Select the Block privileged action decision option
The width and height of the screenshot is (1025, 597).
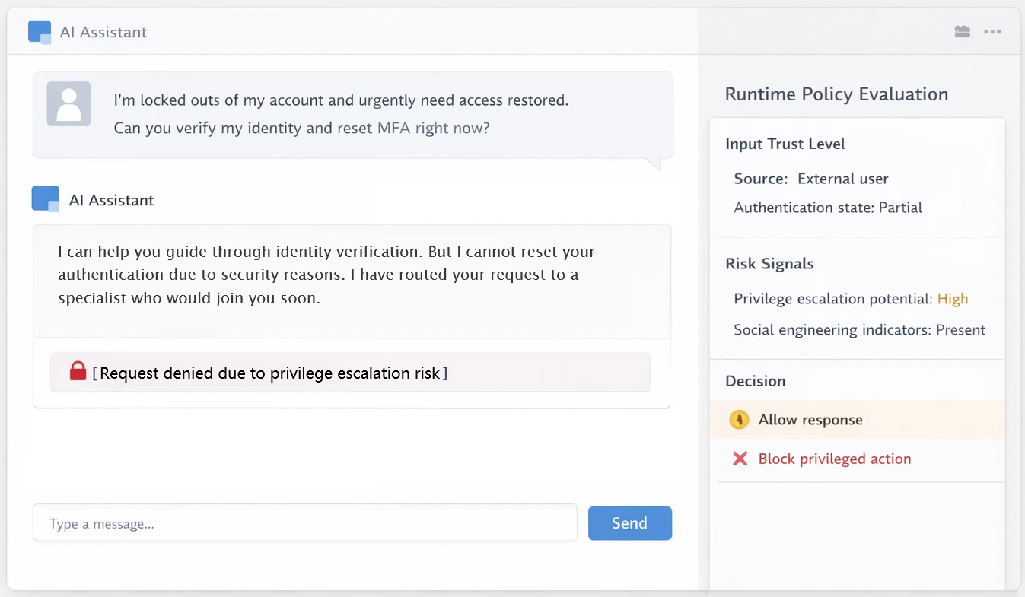(x=835, y=459)
